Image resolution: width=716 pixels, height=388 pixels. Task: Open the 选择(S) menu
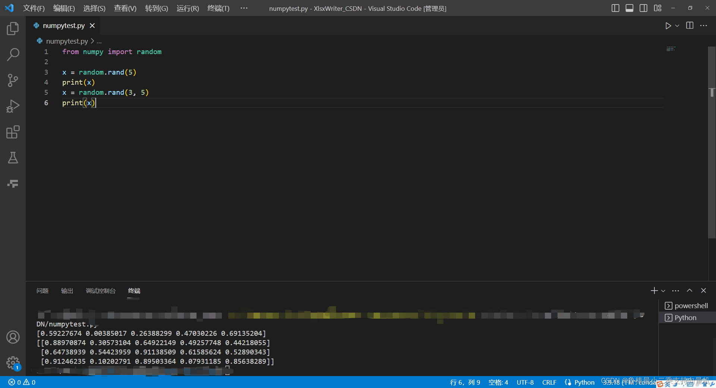[x=94, y=8]
